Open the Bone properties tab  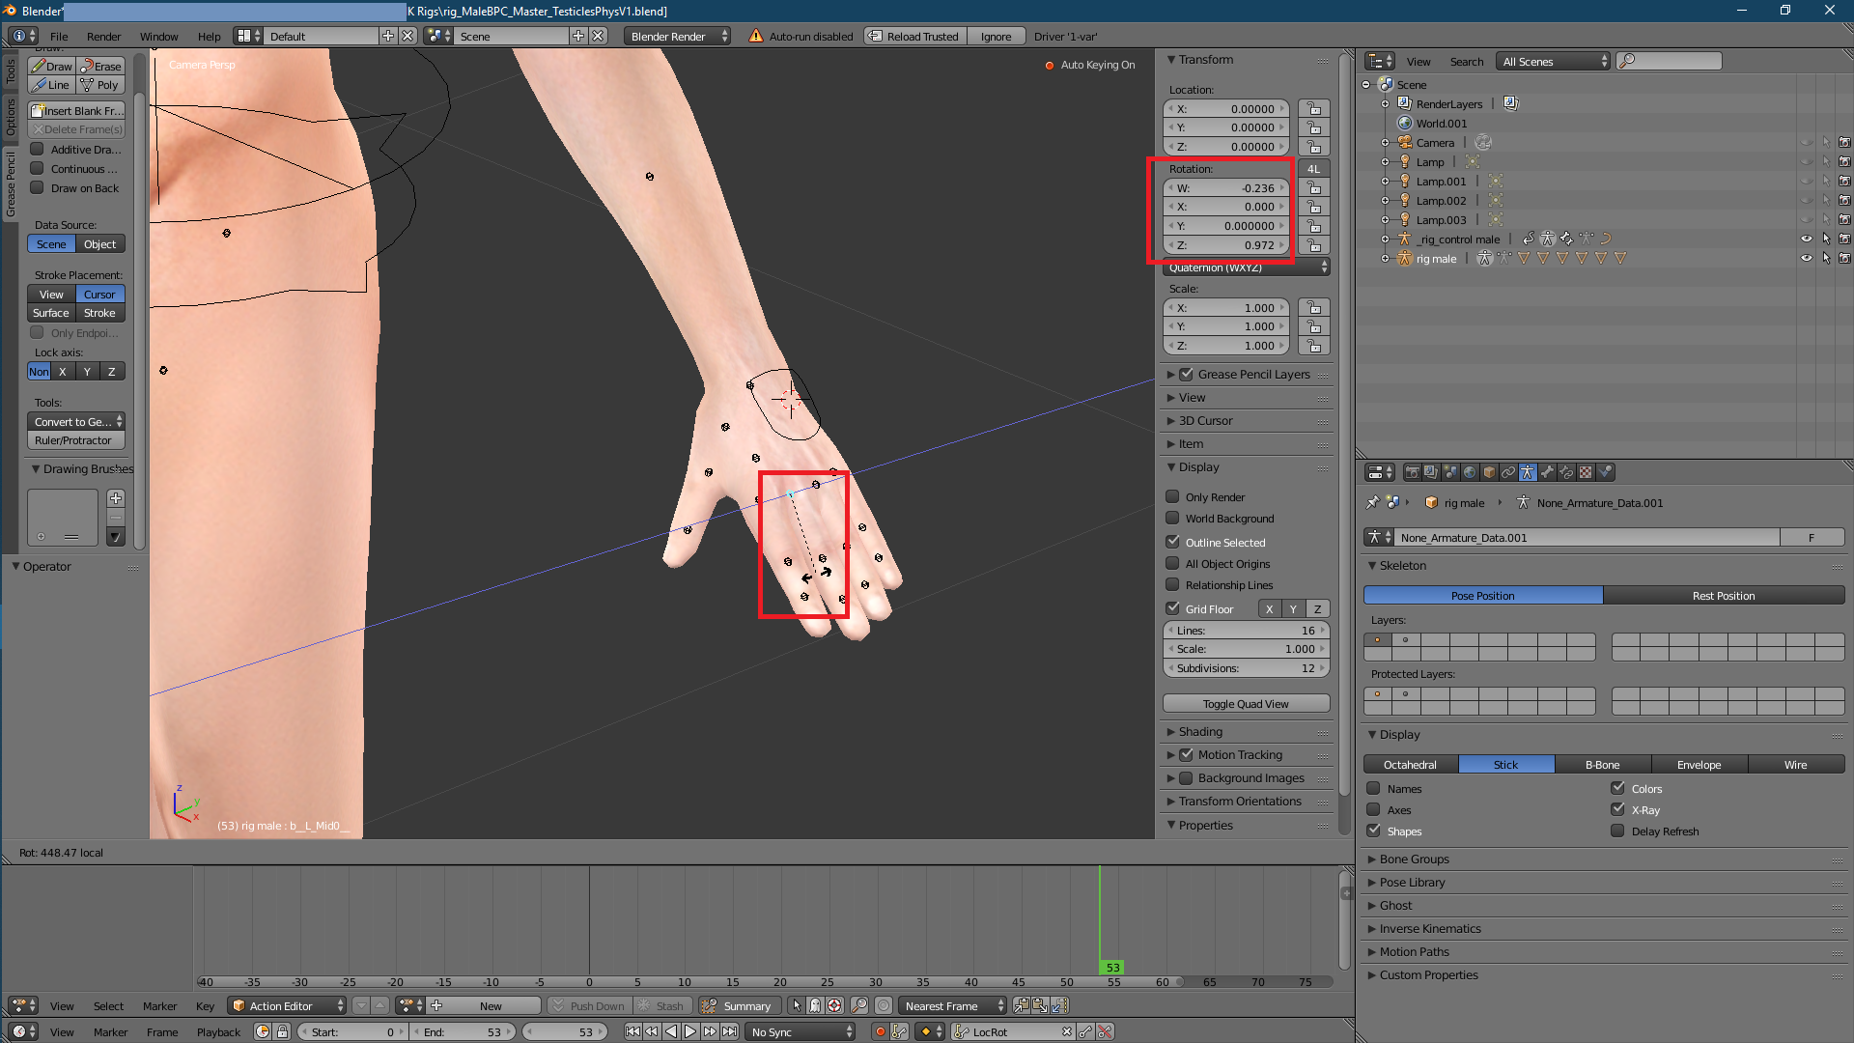click(1547, 472)
